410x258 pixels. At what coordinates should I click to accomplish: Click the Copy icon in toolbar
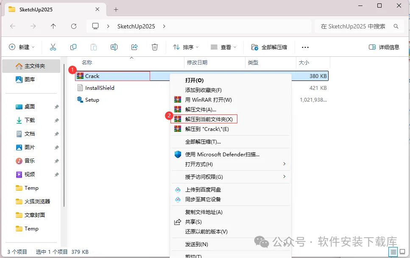[73, 47]
